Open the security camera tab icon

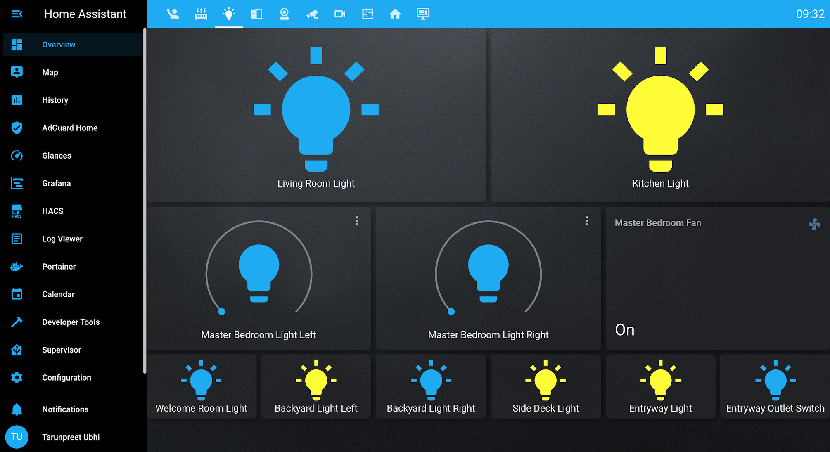312,14
